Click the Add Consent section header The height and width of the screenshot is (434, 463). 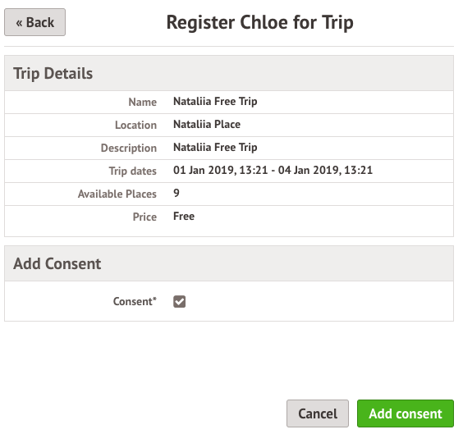[229, 263]
